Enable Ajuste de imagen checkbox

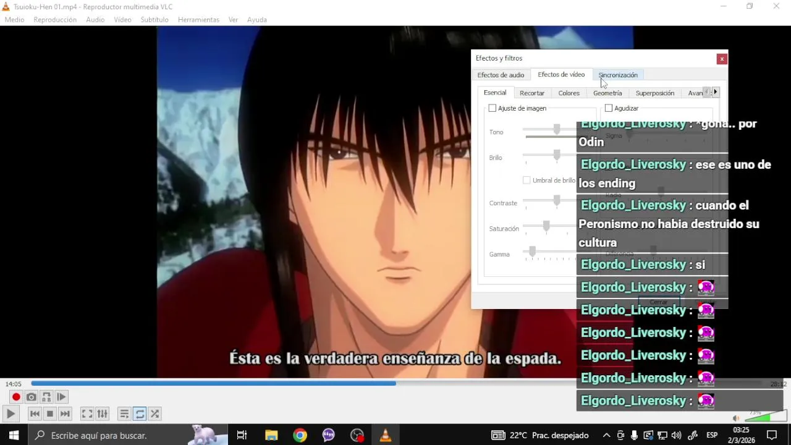[x=493, y=108]
